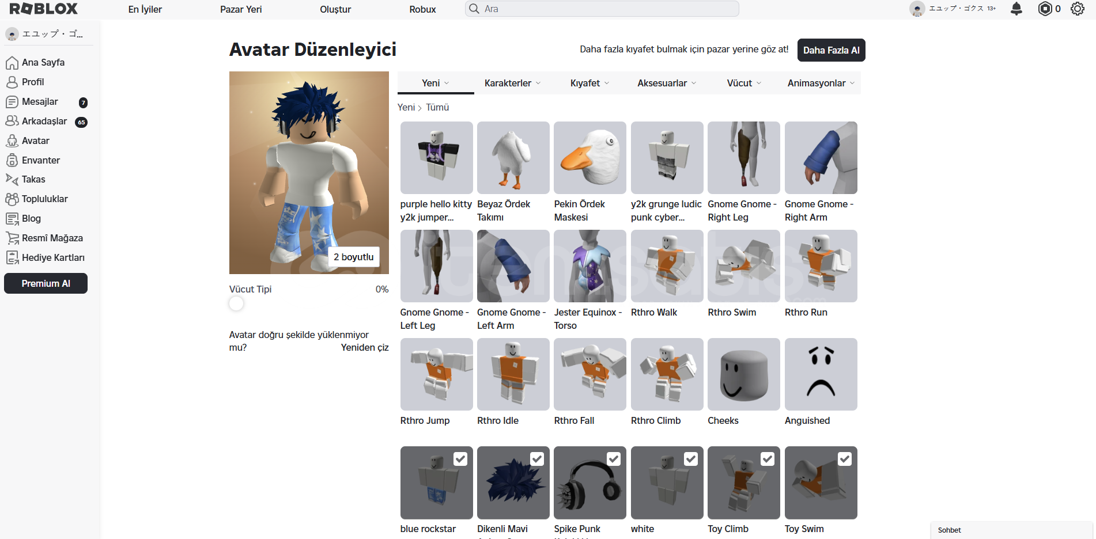The image size is (1096, 539).
Task: Select Beyaz Ördek Takımı item
Action: click(513, 158)
